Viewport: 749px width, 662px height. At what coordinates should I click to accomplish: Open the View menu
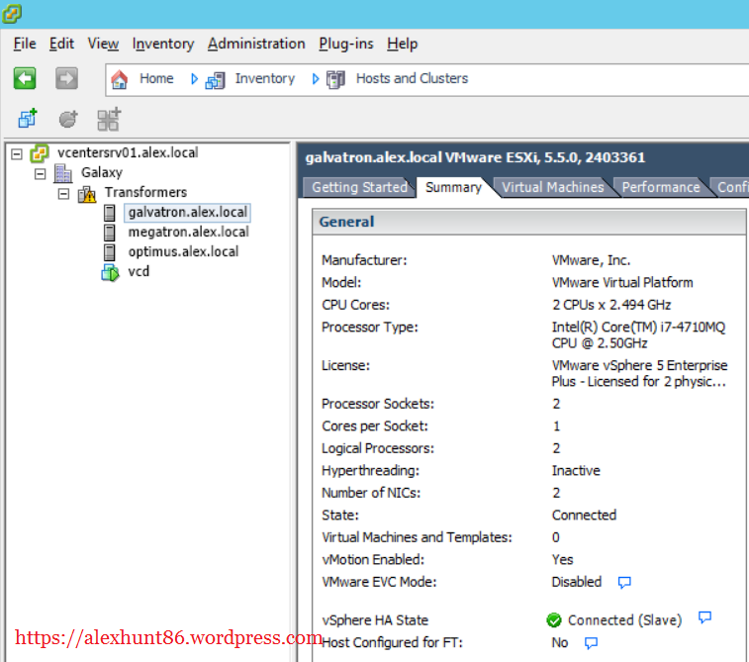coord(103,44)
